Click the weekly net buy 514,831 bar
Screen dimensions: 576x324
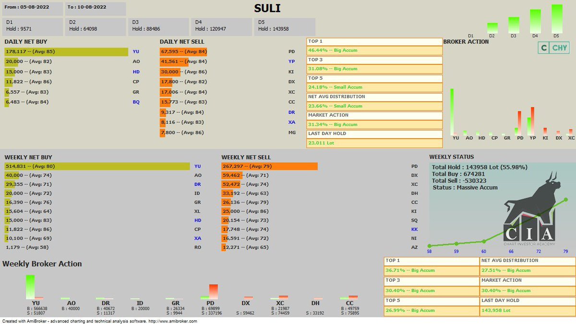tap(97, 166)
